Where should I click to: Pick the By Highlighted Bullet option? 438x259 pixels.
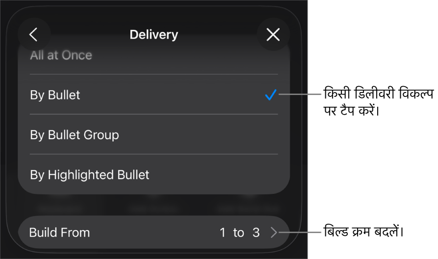coord(154,174)
